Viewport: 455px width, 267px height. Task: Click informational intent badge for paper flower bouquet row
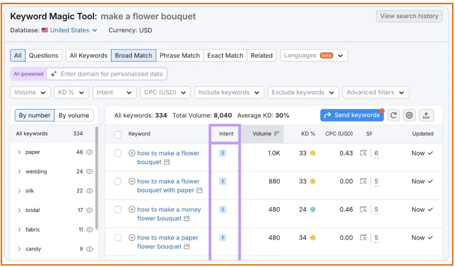223,238
